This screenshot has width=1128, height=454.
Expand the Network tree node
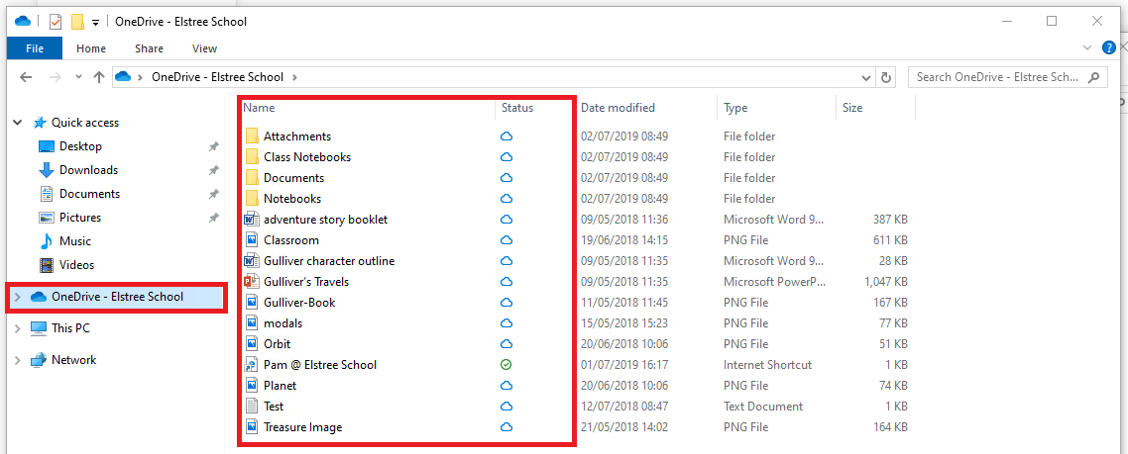click(x=18, y=360)
